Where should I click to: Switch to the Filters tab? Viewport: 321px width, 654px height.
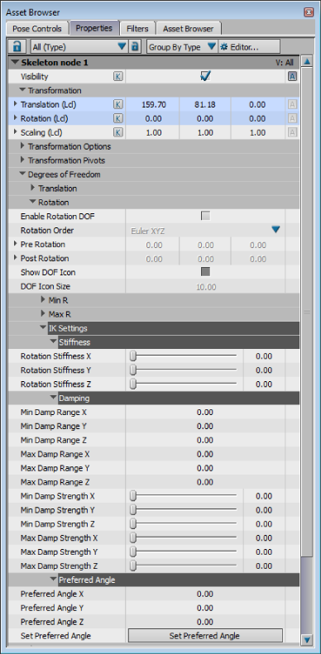[x=138, y=28]
